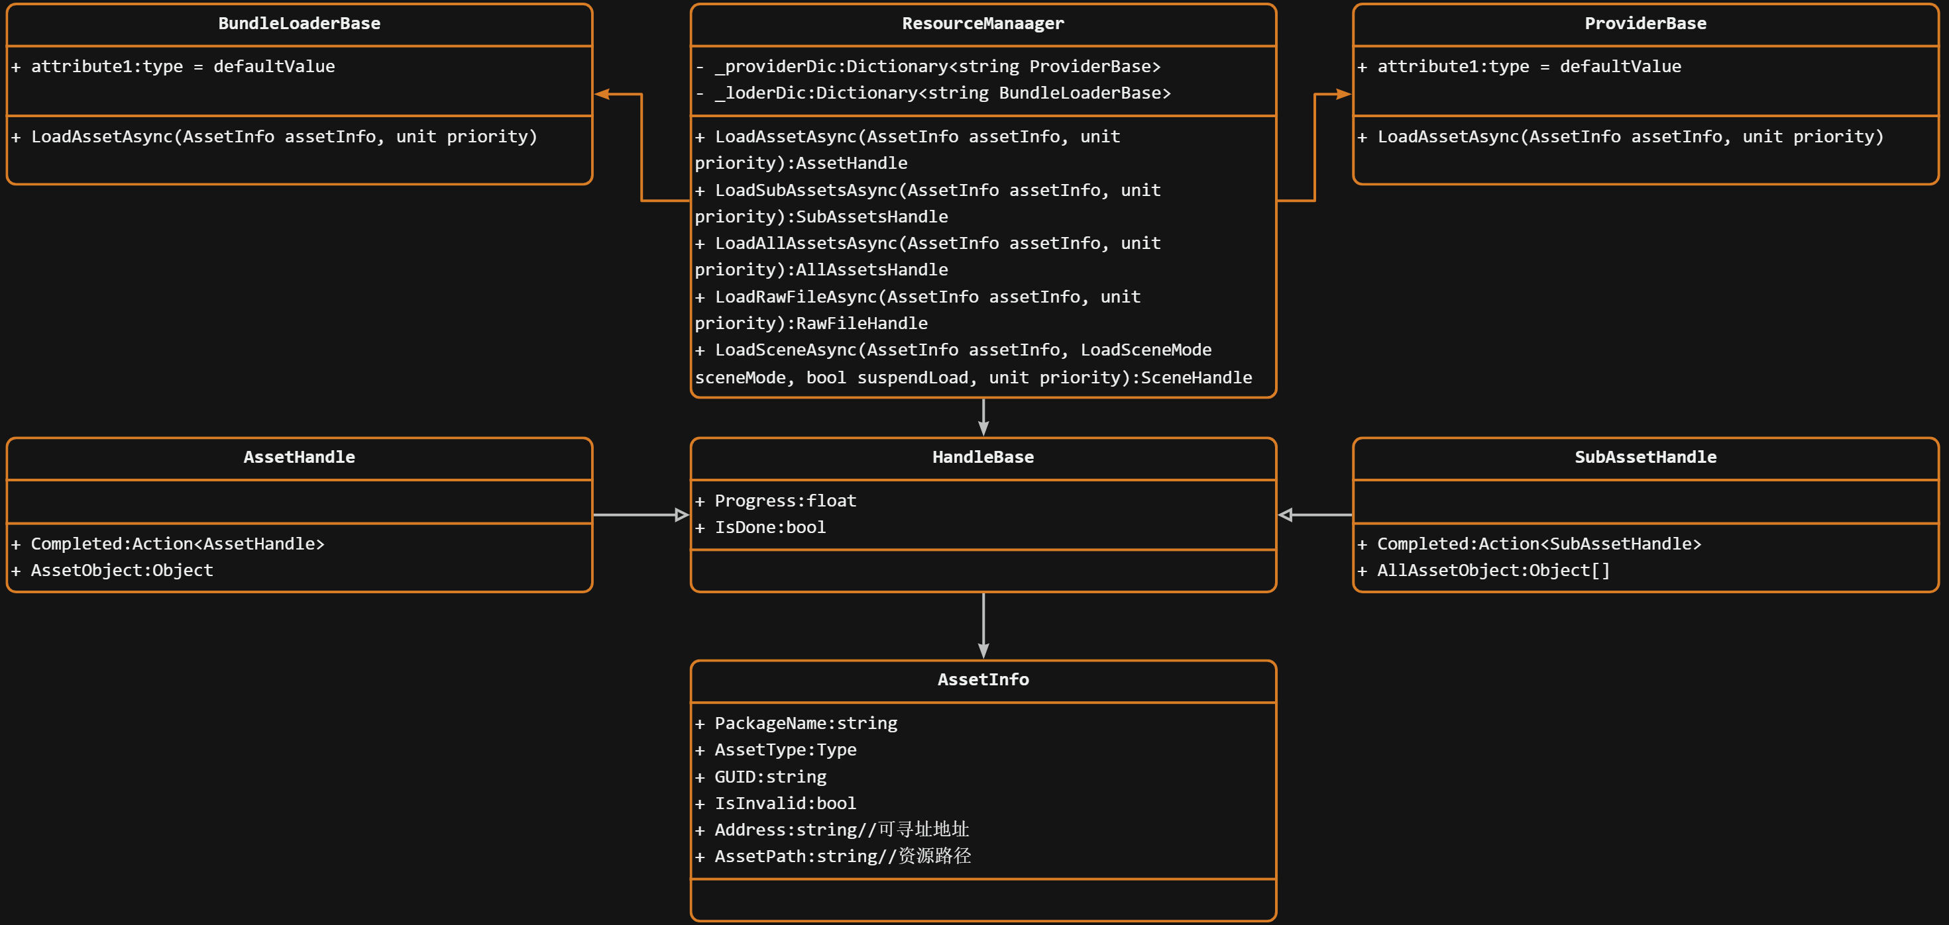
Task: Click the HandleBase class title
Action: coord(982,458)
